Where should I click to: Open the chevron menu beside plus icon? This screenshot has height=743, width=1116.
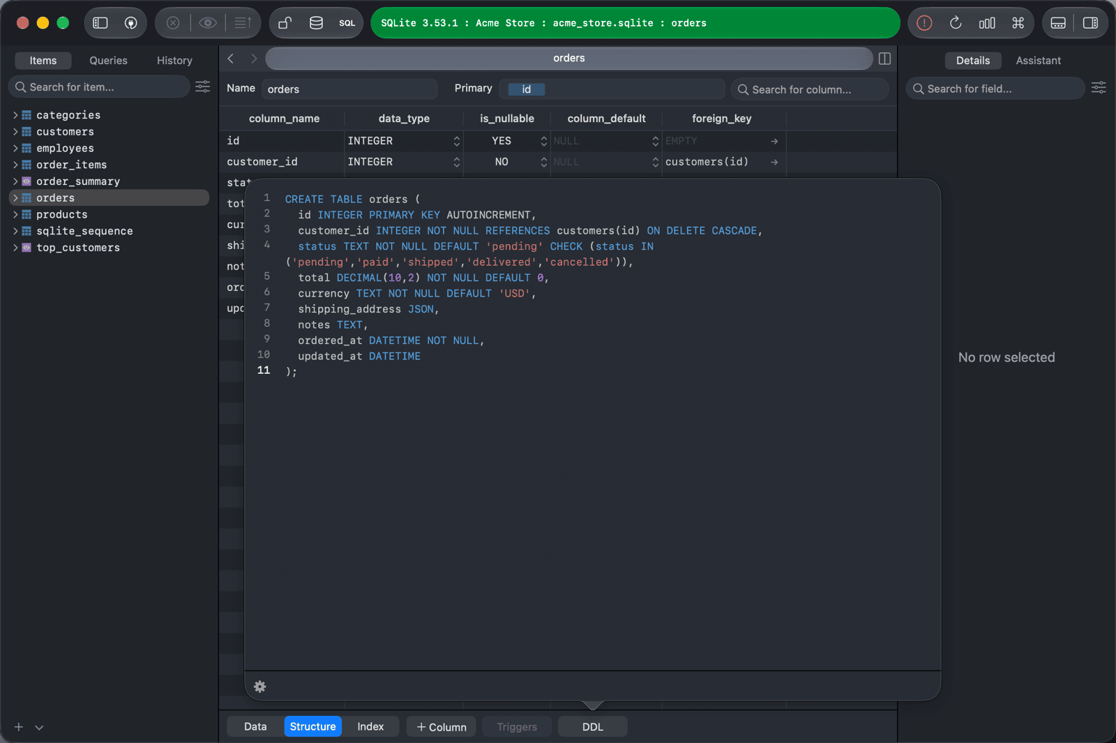[39, 727]
